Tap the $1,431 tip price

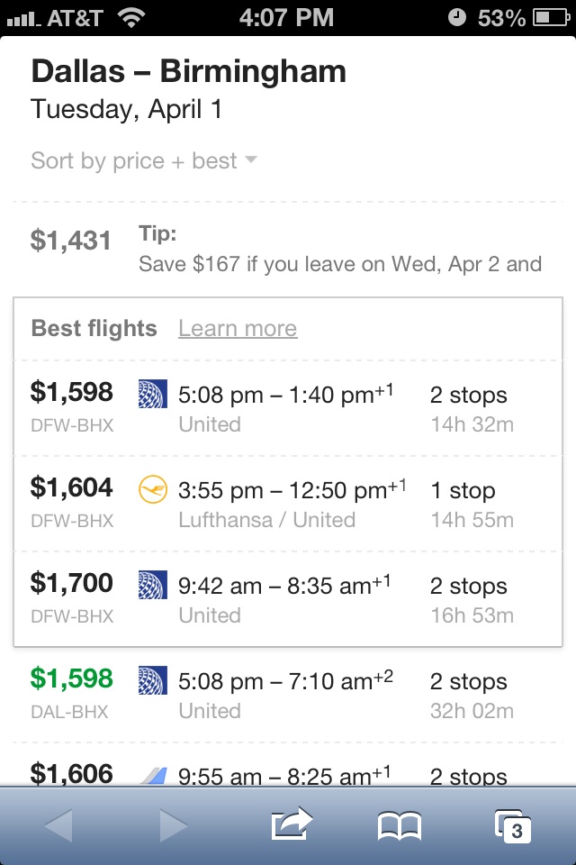[x=71, y=241]
